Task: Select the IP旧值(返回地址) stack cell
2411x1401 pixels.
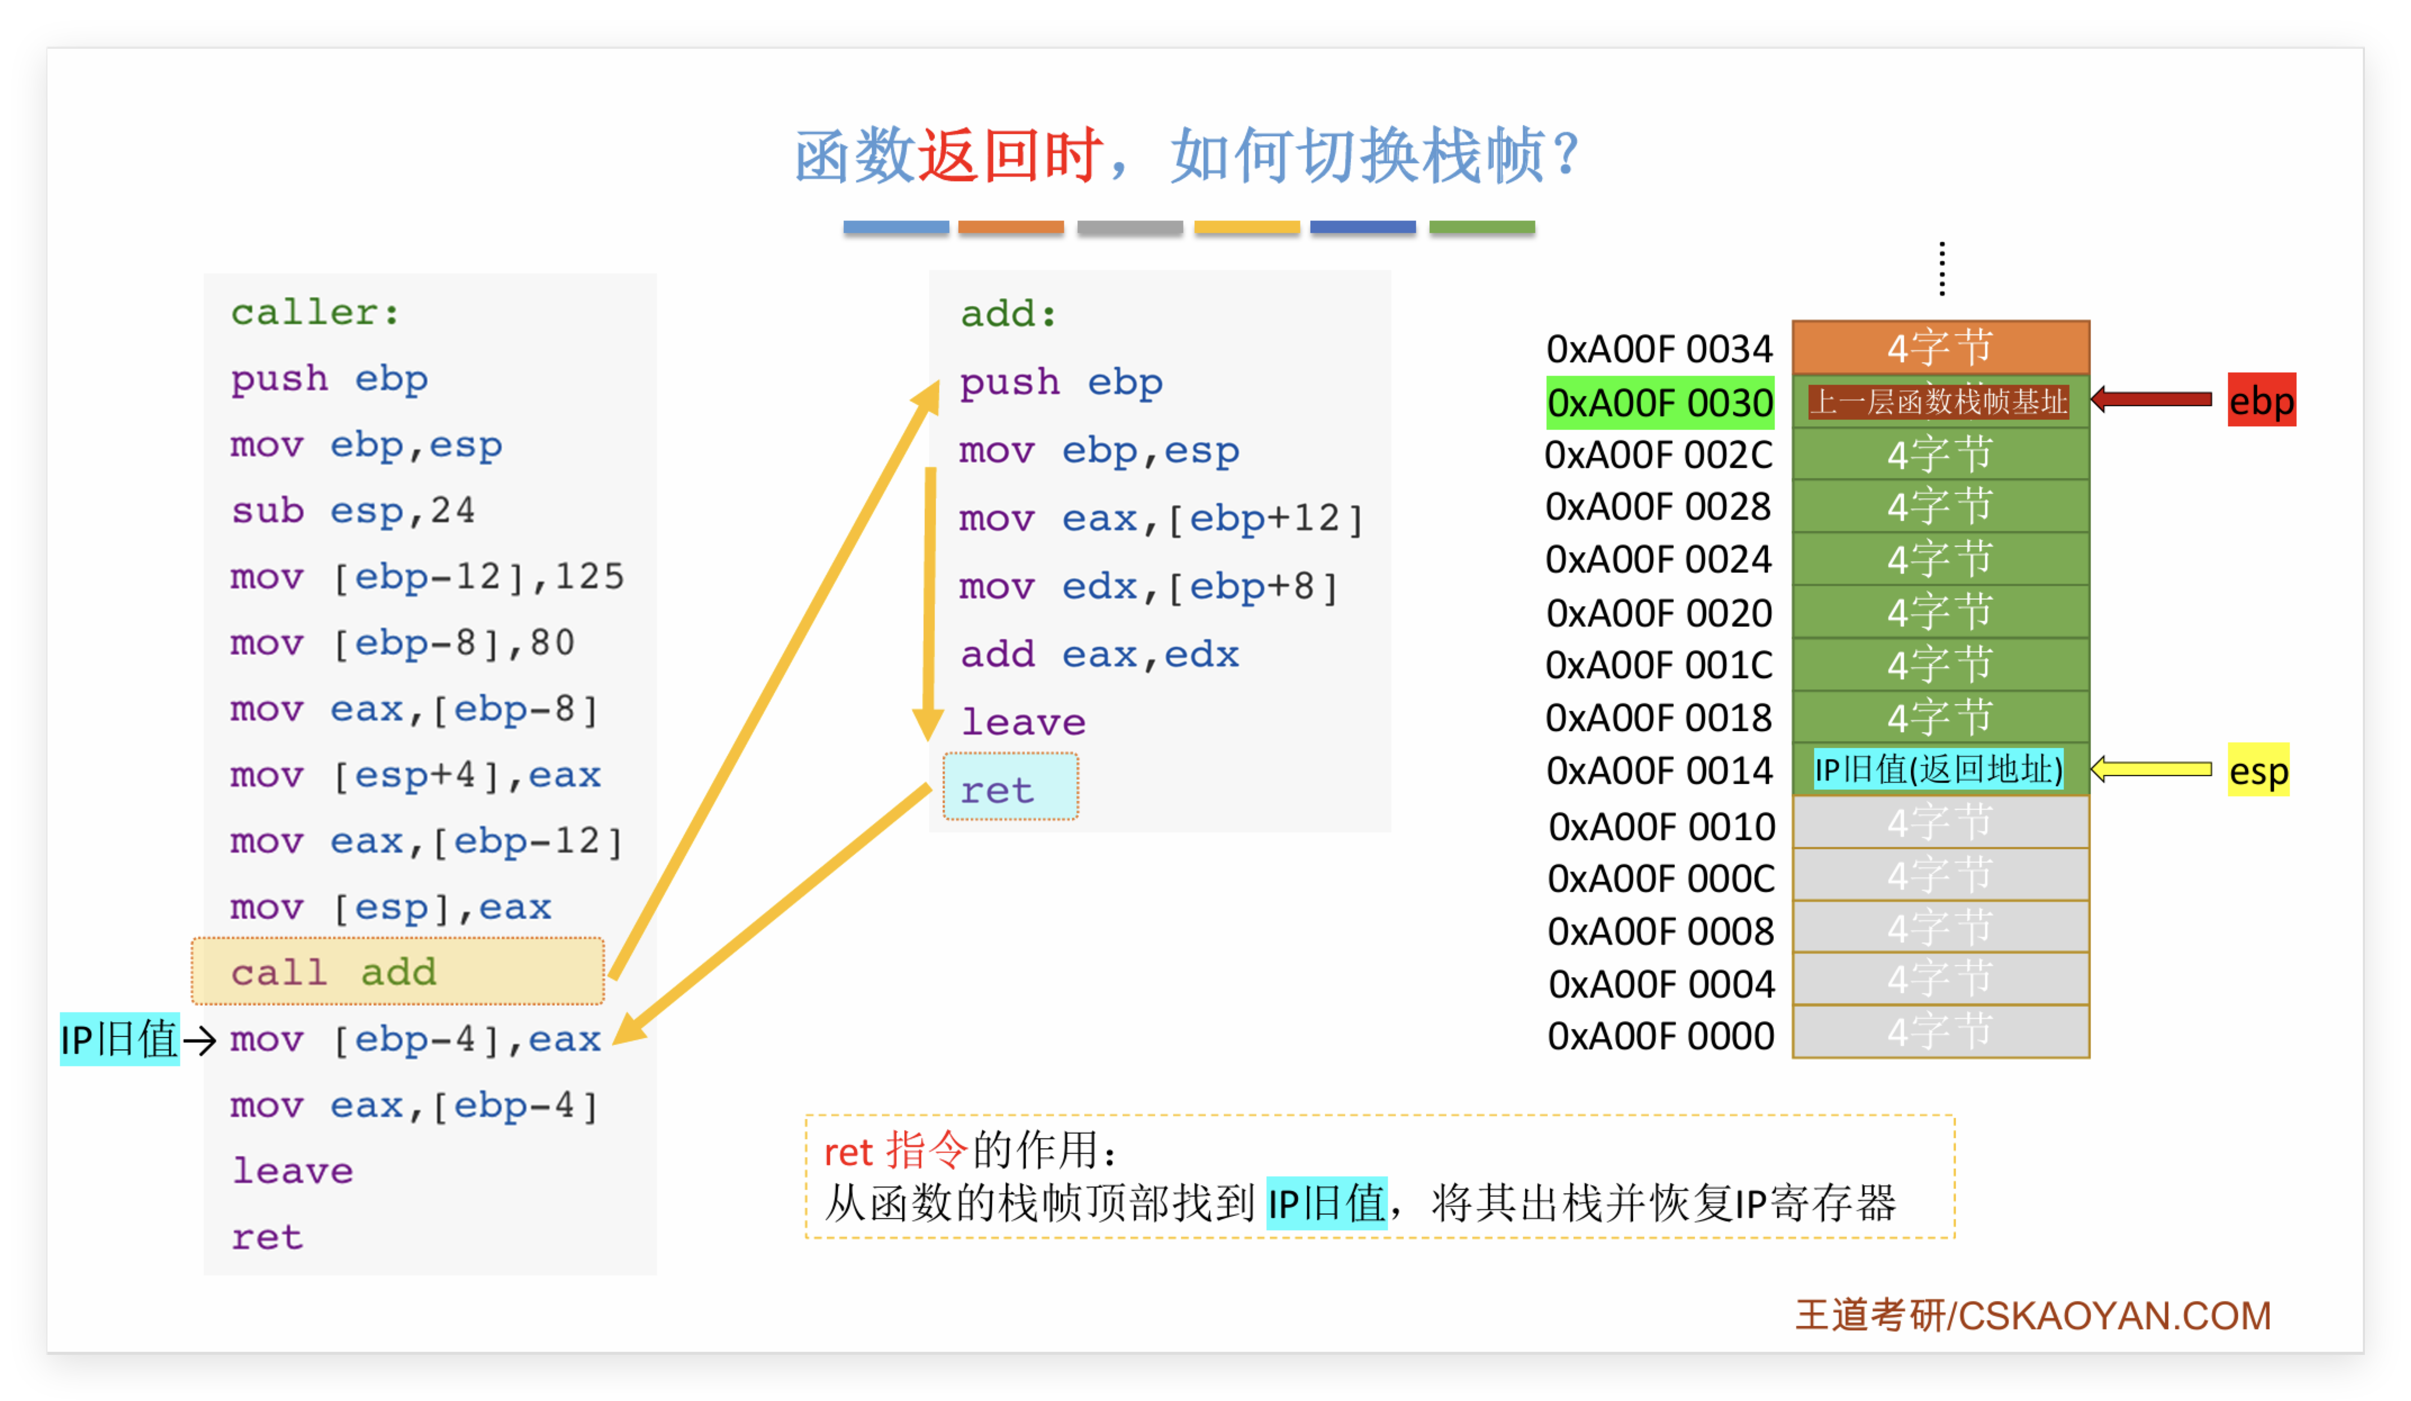Action: [x=1940, y=770]
